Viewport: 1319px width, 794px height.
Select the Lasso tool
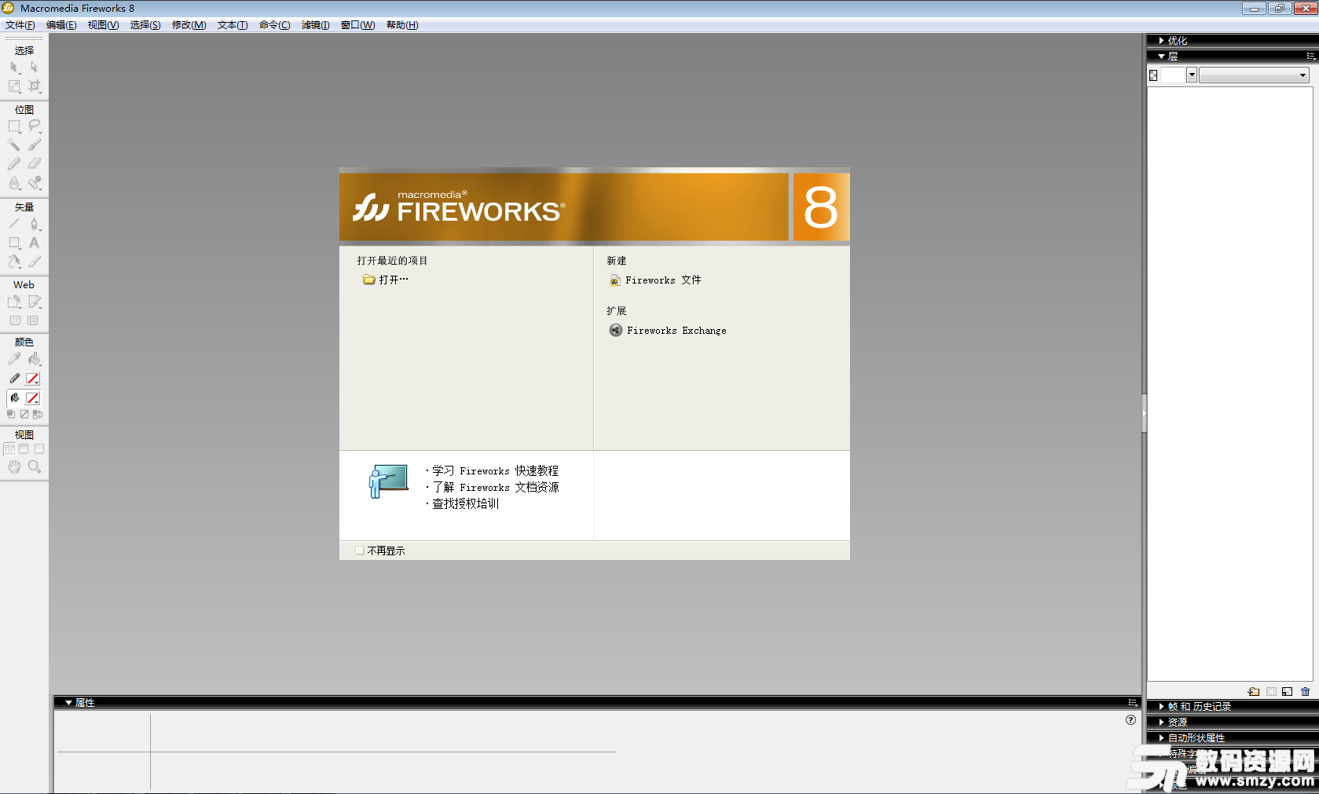click(34, 126)
